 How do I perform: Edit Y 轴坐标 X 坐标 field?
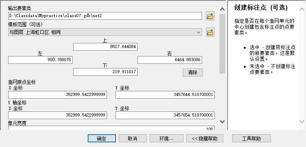57,115
